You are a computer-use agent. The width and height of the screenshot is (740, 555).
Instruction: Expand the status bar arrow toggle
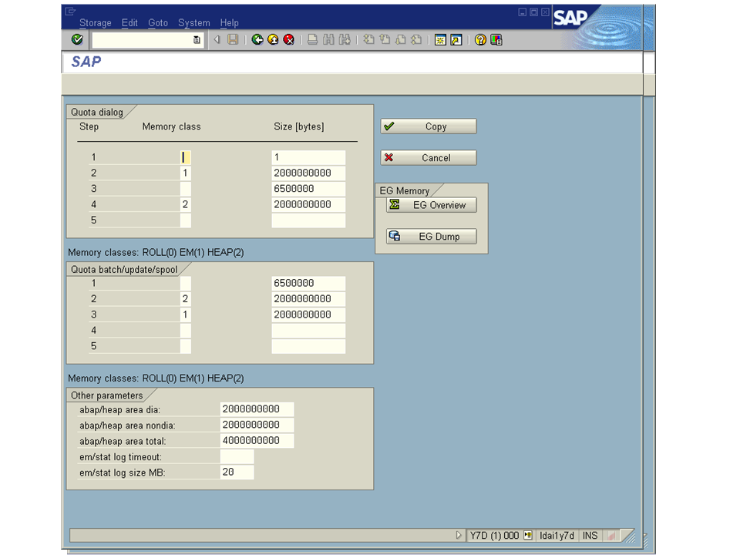click(459, 535)
